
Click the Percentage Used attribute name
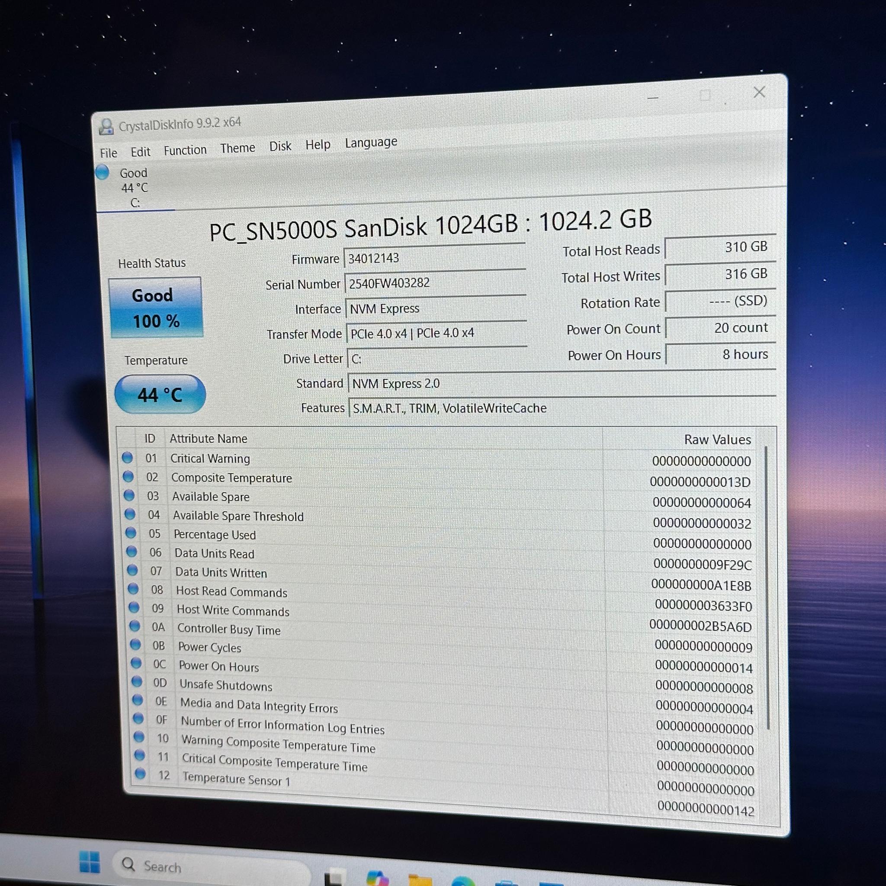click(x=215, y=535)
